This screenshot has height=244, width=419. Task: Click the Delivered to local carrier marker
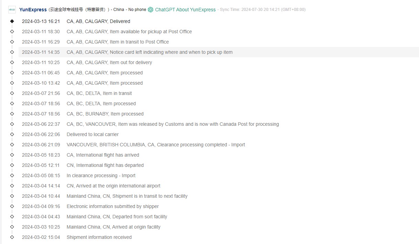click(x=12, y=134)
